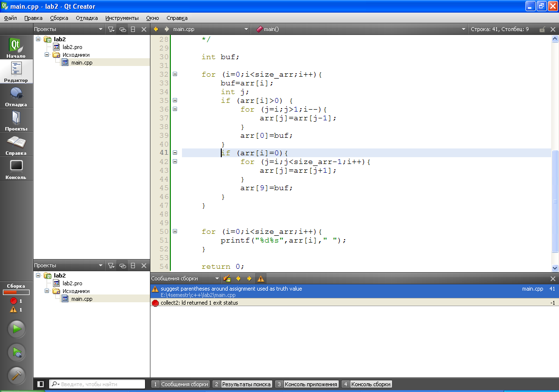Viewport: 559px width, 392px height.
Task: Open the Сборка menu
Action: coord(59,18)
